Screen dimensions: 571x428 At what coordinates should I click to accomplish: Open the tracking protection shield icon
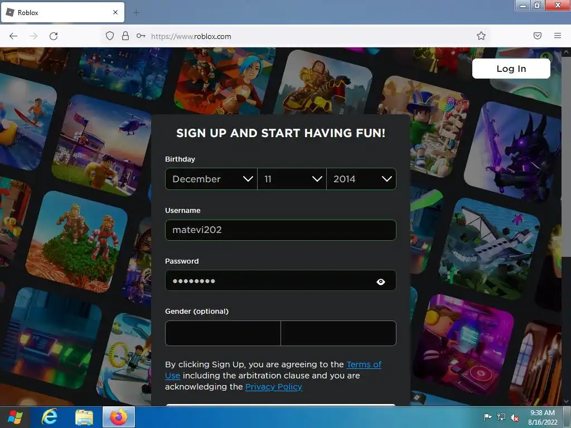(x=110, y=36)
